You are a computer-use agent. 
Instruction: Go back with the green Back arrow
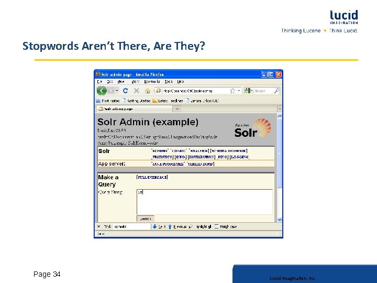tap(102, 91)
